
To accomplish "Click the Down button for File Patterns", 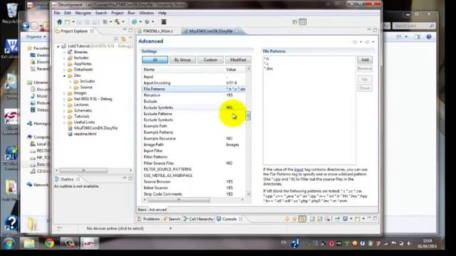I will [365, 88].
